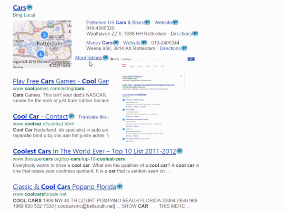Open the More listings link
Screen dimensions: 286x213
pos(89,58)
